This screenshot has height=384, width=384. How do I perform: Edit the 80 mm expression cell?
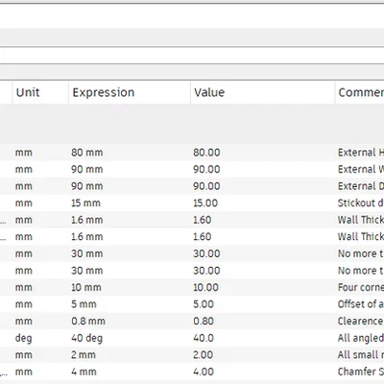coord(130,153)
